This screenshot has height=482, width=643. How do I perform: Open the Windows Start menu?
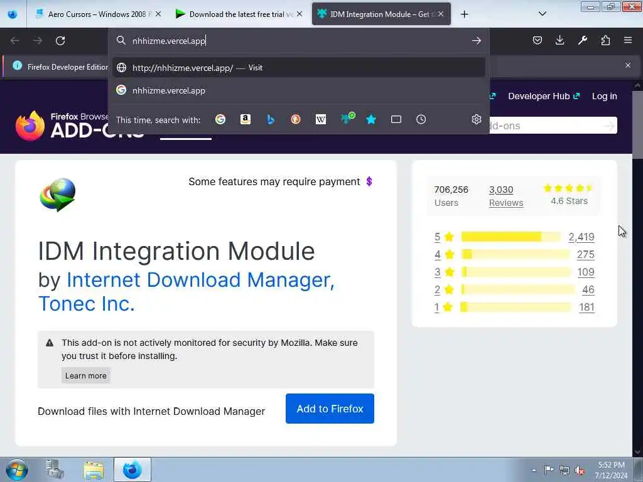[x=17, y=469]
